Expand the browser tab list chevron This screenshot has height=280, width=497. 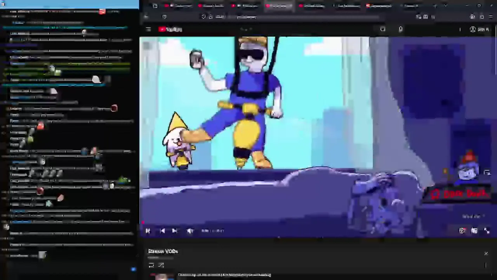(445, 6)
